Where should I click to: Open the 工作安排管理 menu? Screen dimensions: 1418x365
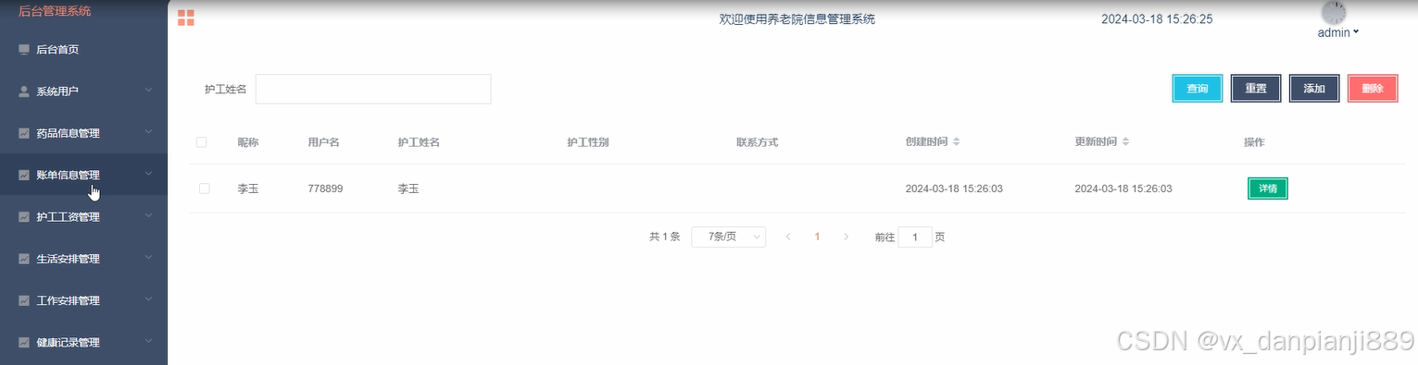click(83, 300)
